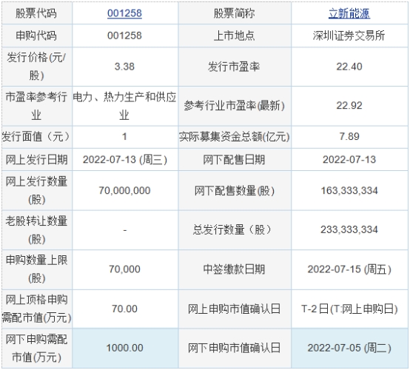Click the 电力、热力生产和供应业 industry cell
This screenshot has height=370, width=410.
pos(124,106)
